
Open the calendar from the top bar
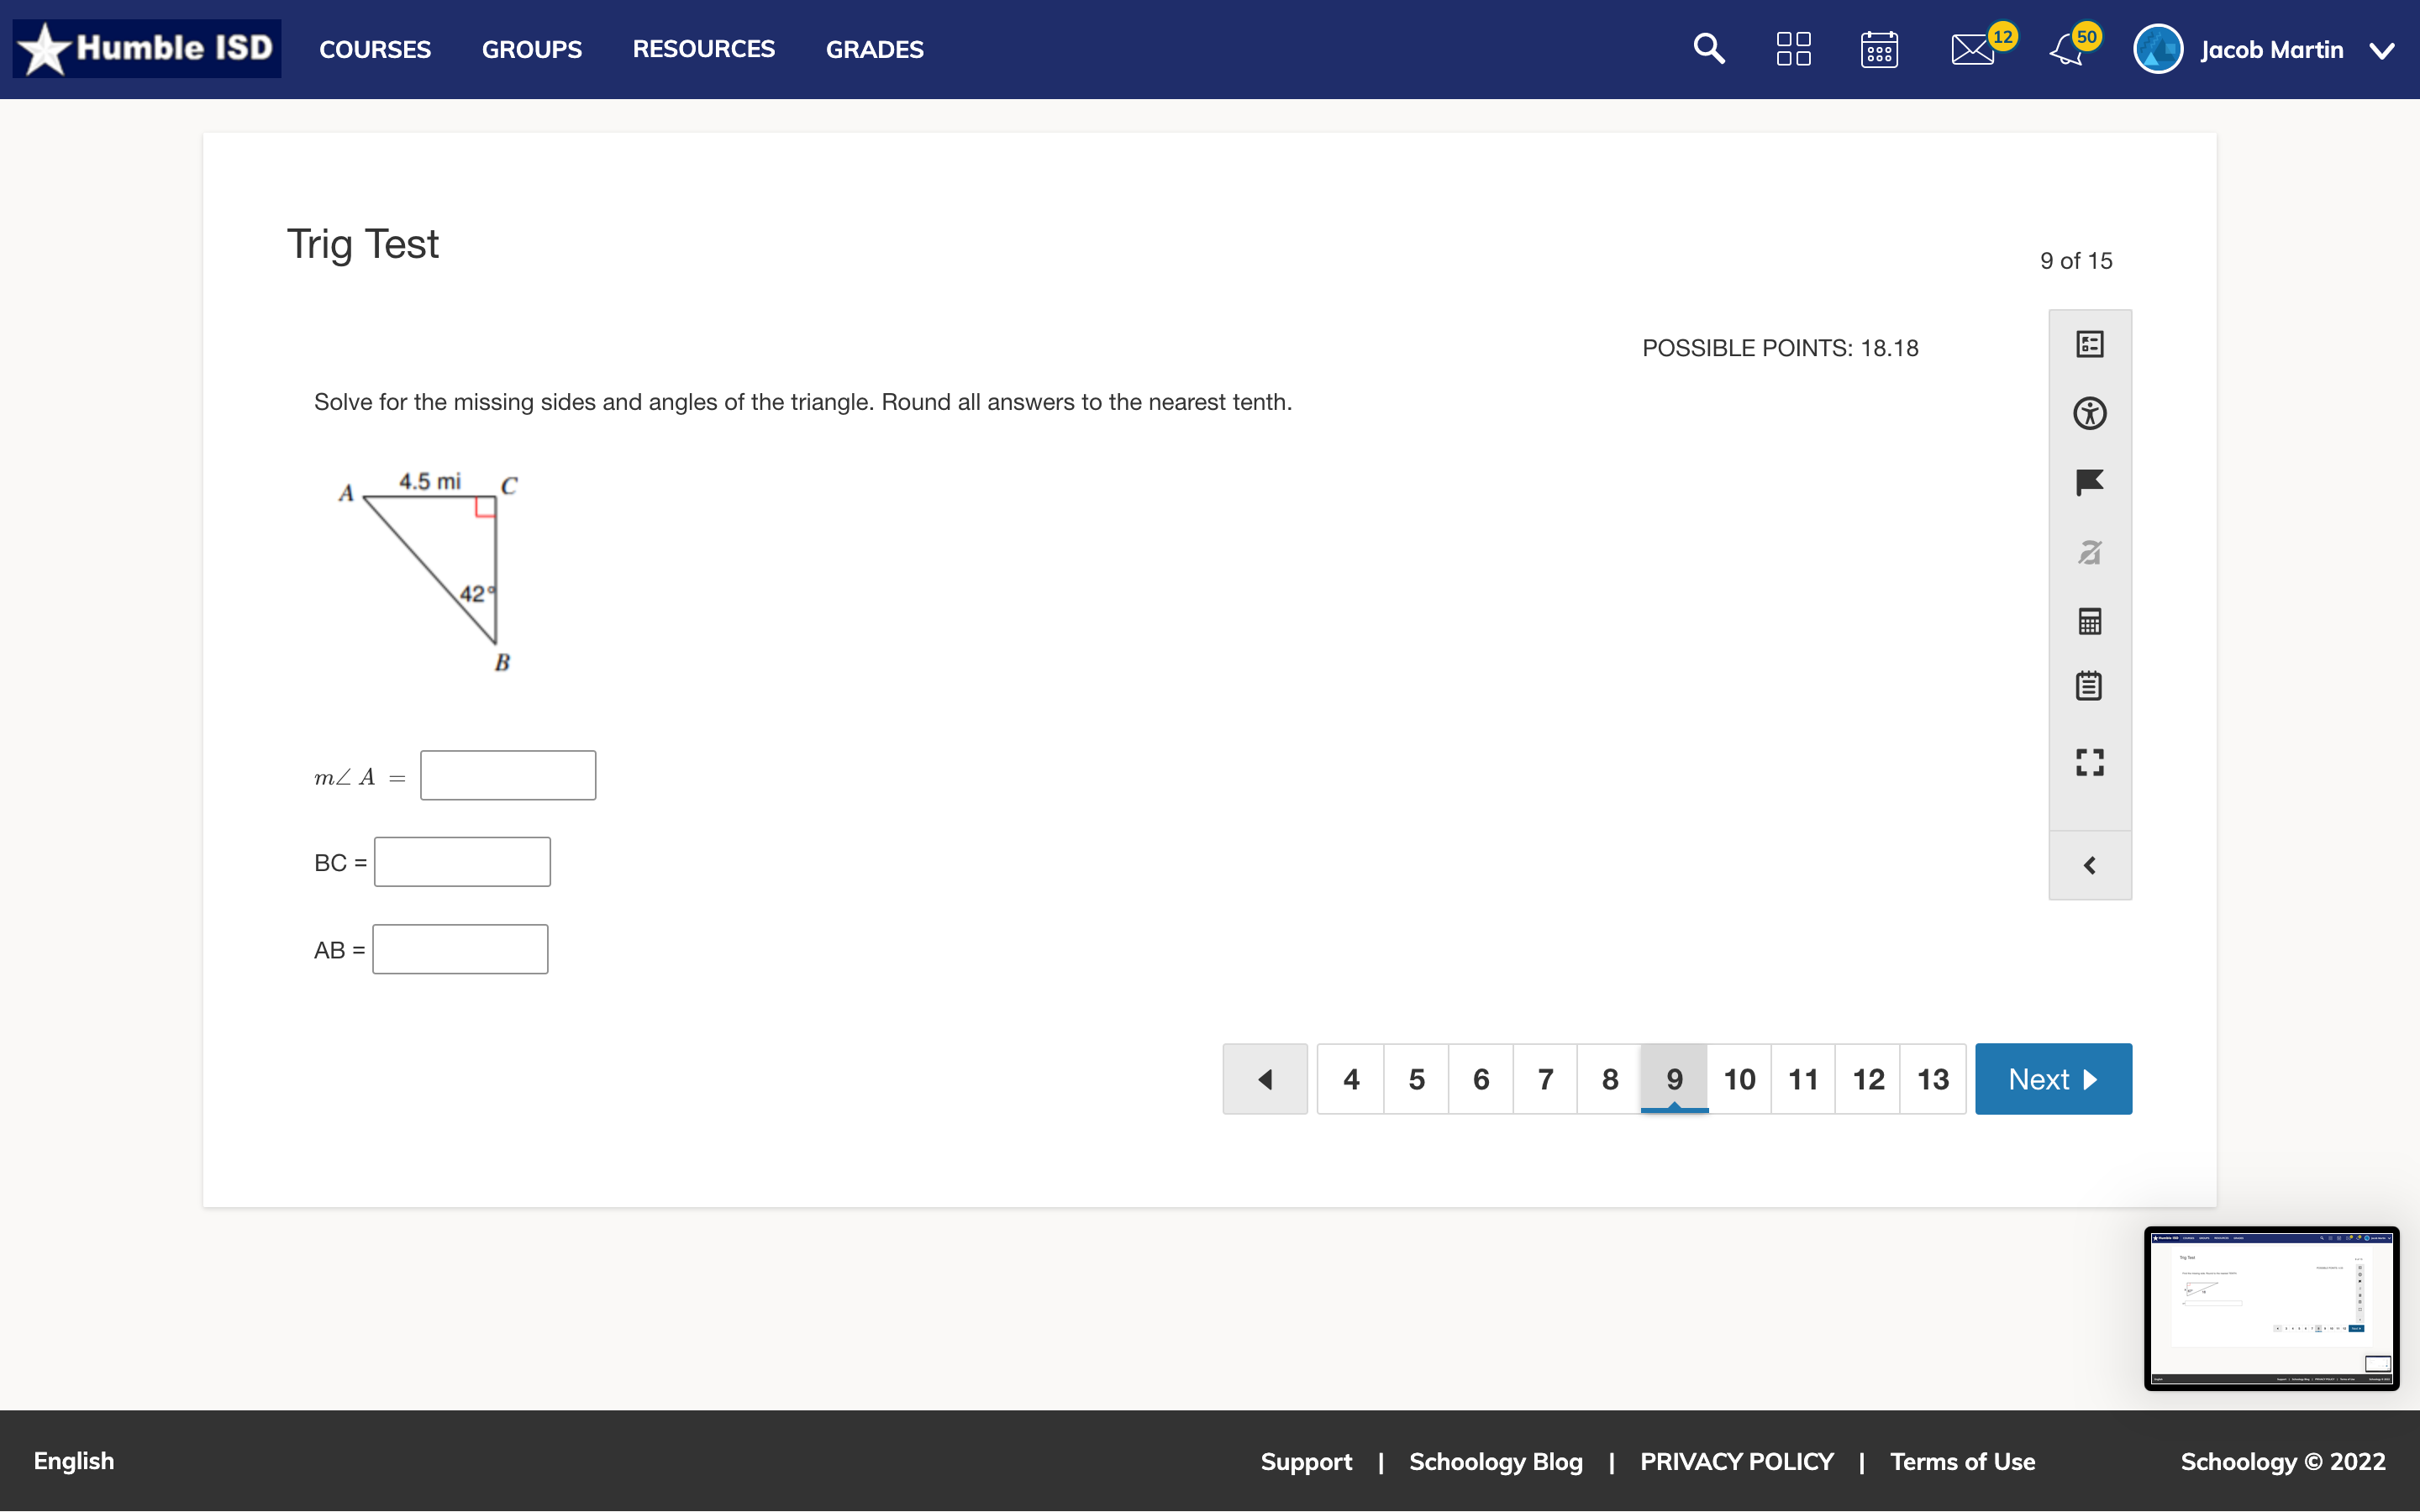[x=1880, y=48]
